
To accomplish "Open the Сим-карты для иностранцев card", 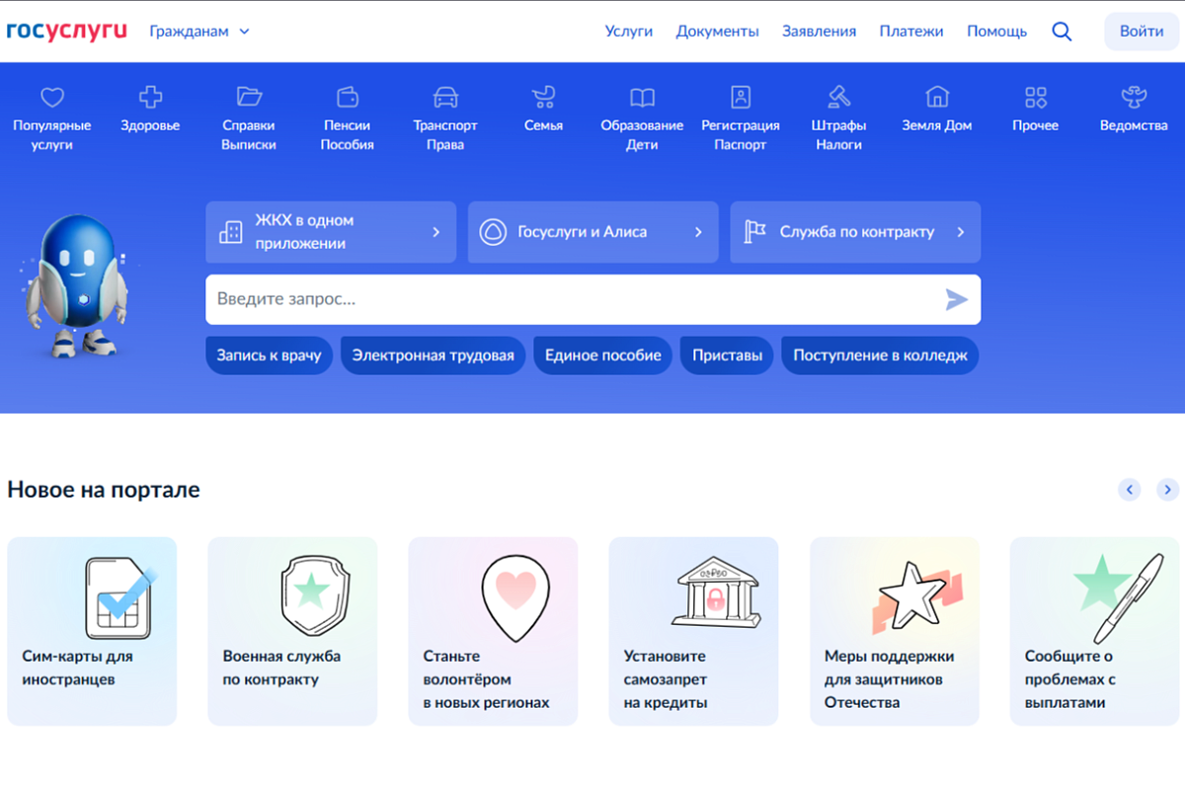I will [x=92, y=631].
